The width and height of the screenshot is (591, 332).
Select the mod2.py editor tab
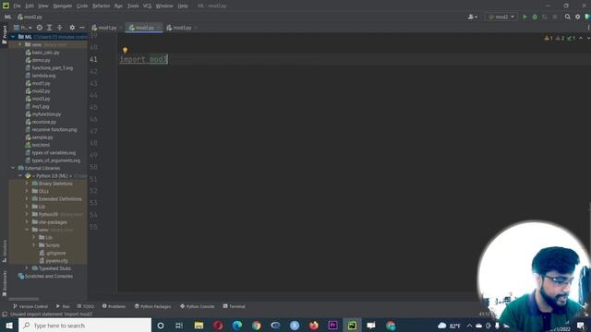(145, 28)
